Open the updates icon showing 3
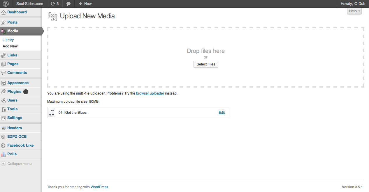369x192 pixels. [x=55, y=4]
